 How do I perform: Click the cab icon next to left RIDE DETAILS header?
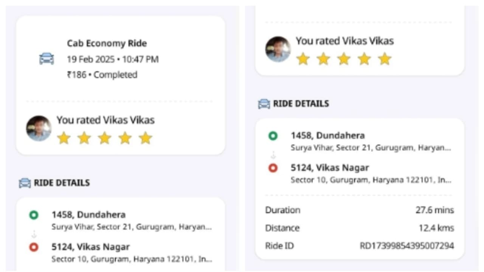25,183
